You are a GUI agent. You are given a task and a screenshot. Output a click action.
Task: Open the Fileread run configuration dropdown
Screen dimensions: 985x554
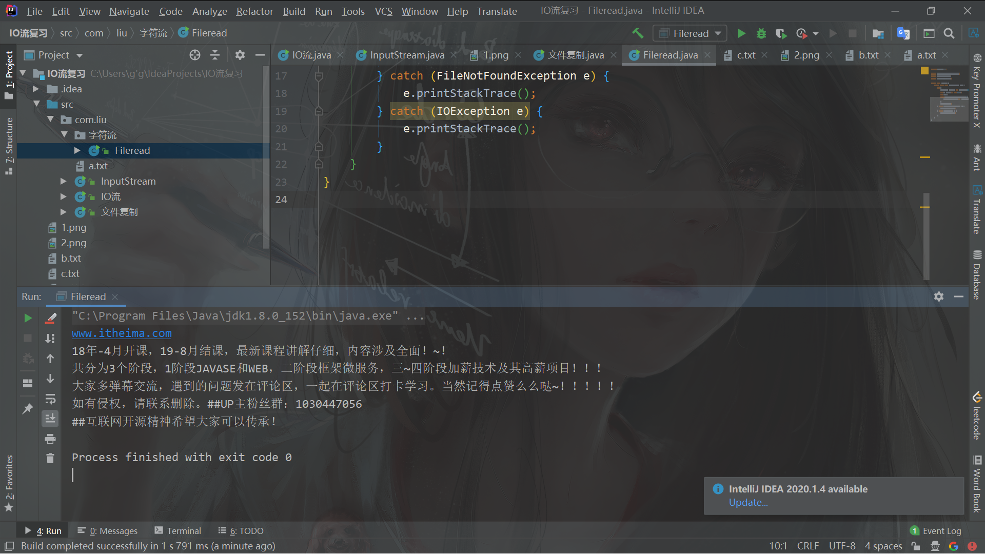pyautogui.click(x=690, y=33)
